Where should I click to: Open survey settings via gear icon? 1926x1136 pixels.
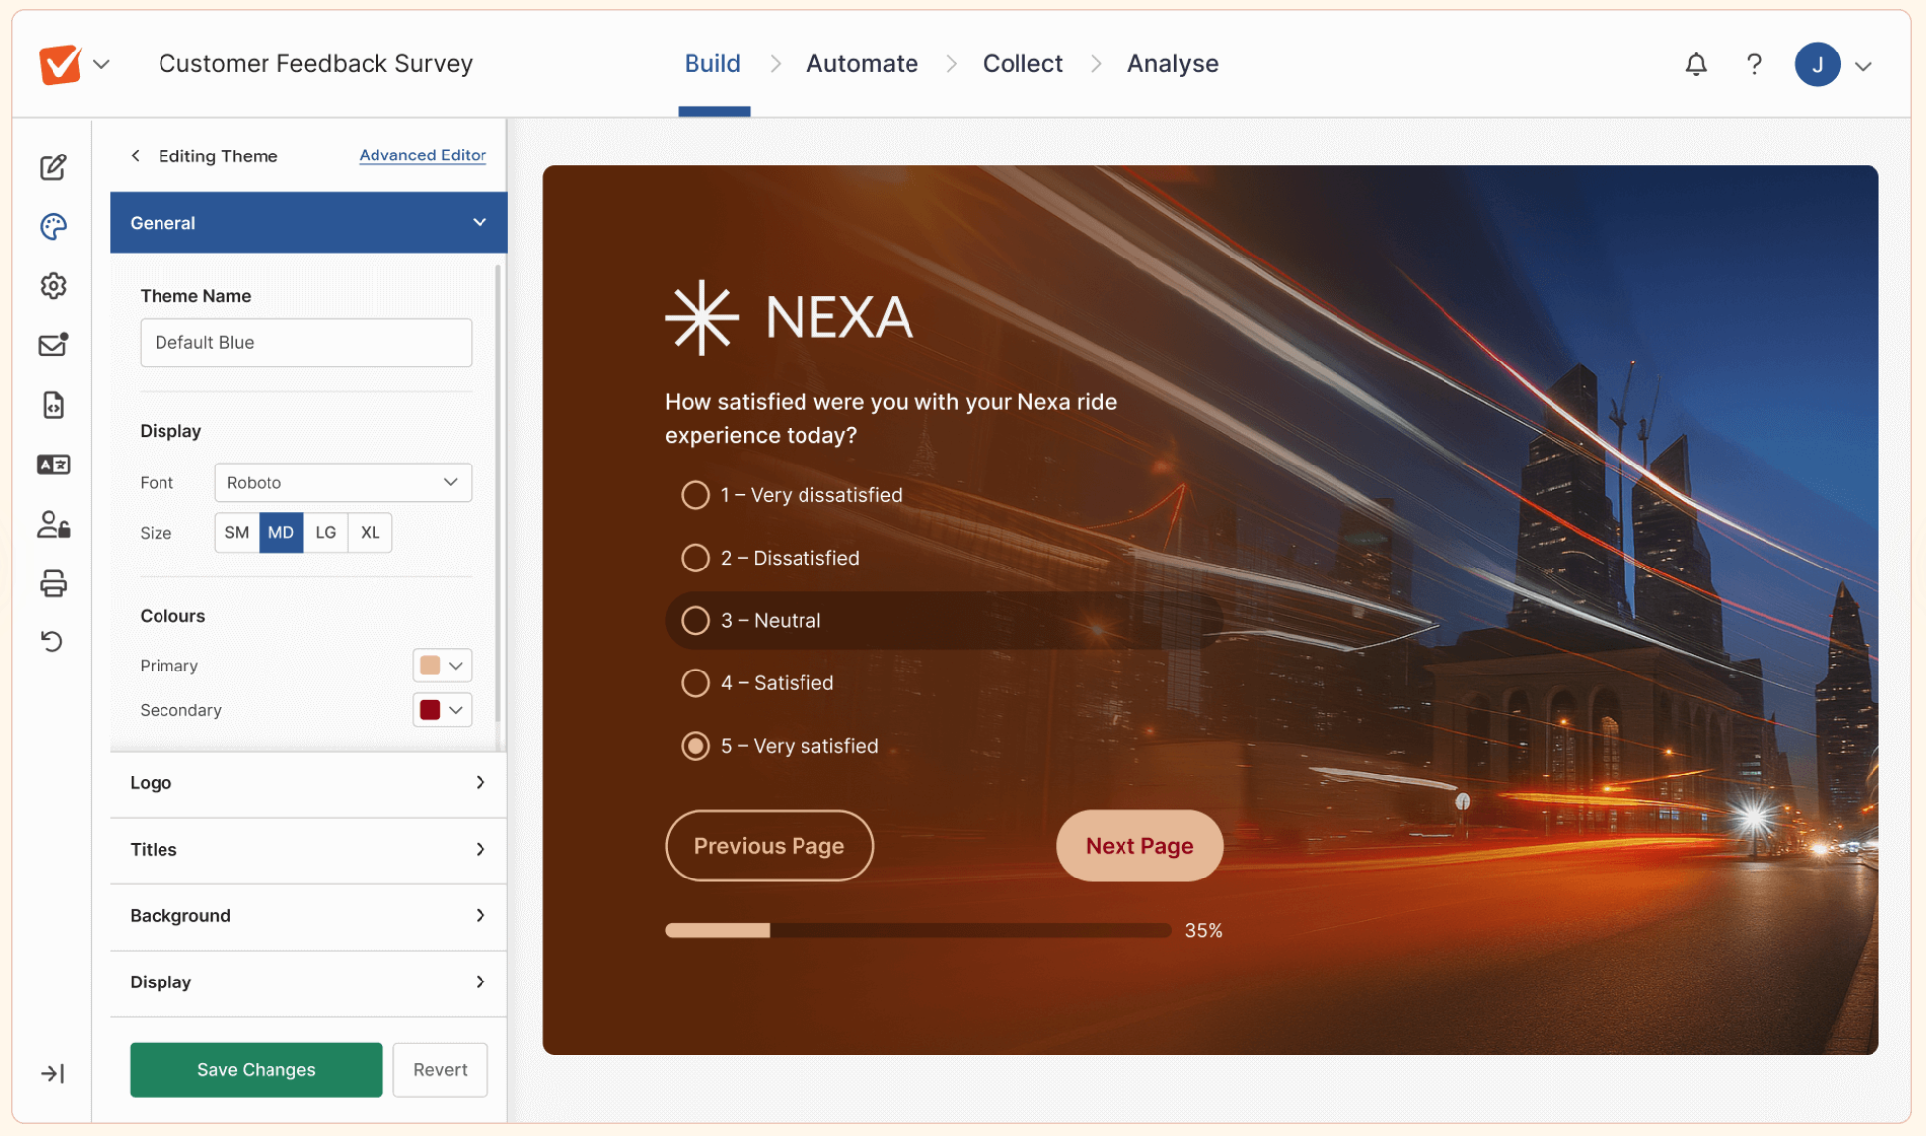point(53,285)
